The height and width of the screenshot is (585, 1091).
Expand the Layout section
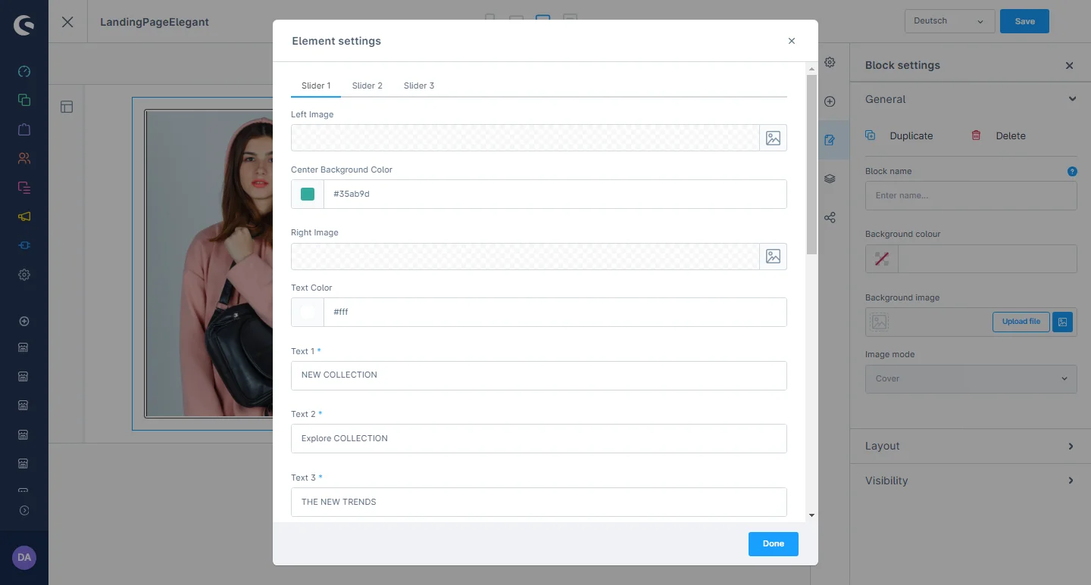[971, 447]
